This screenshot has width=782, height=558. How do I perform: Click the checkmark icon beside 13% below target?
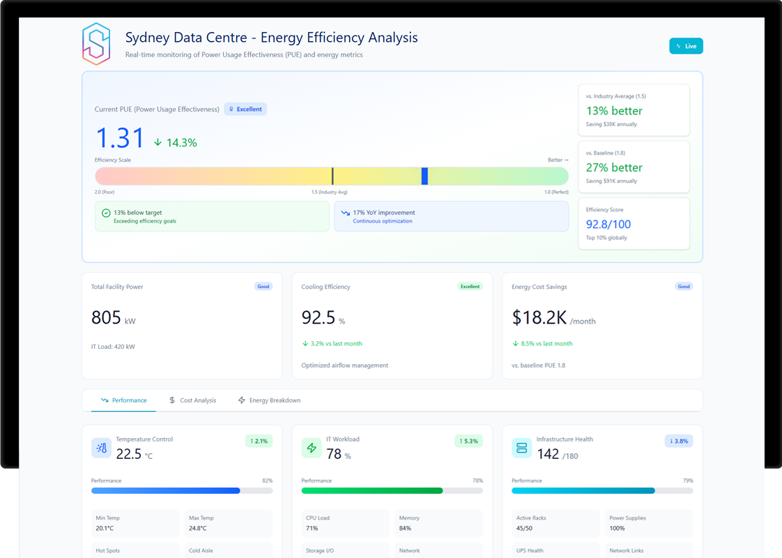pos(106,213)
